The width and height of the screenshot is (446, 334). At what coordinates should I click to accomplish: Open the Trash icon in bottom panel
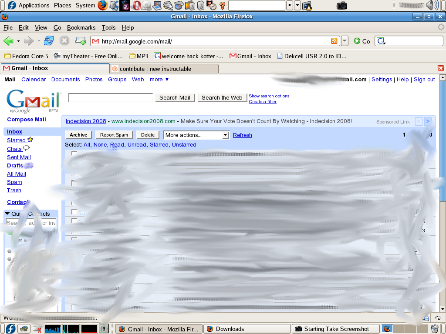pyautogui.click(x=435, y=329)
